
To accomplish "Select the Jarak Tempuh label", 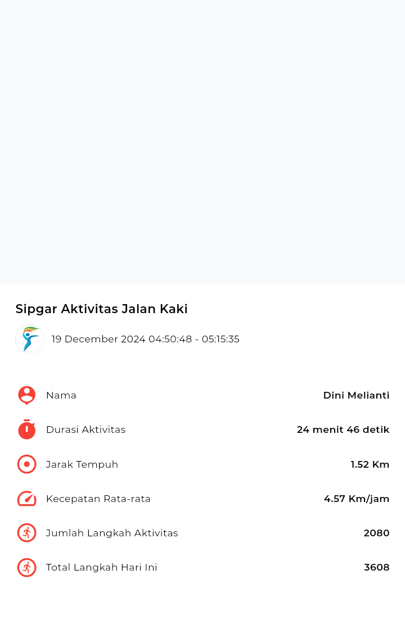I will 82,464.
